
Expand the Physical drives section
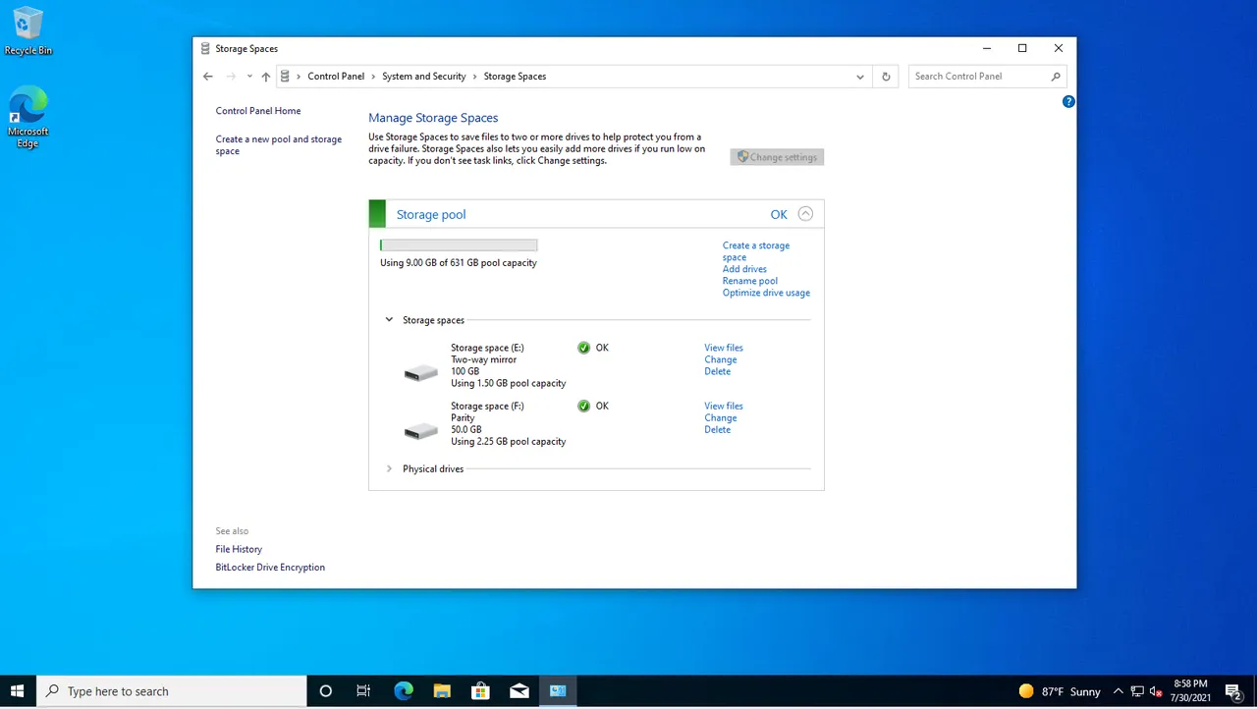(x=389, y=468)
